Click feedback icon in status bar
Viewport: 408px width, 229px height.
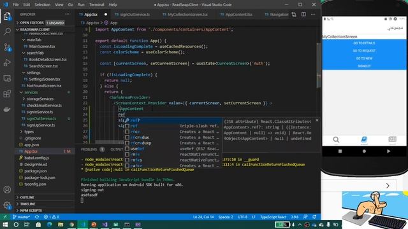(305, 217)
